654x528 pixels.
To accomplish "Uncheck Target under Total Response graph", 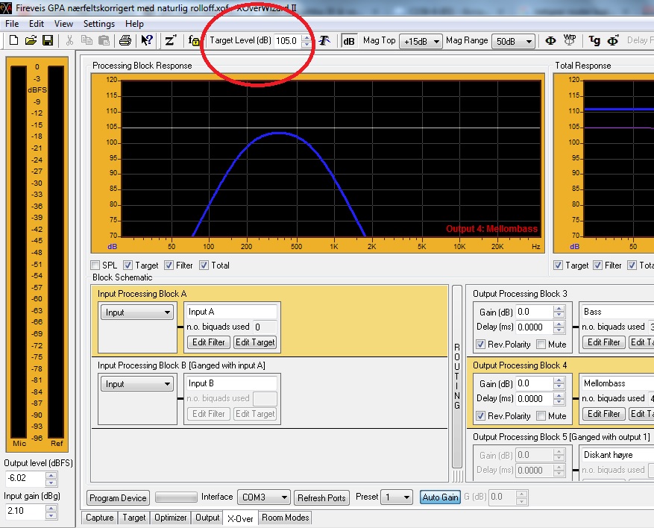I will pos(558,265).
